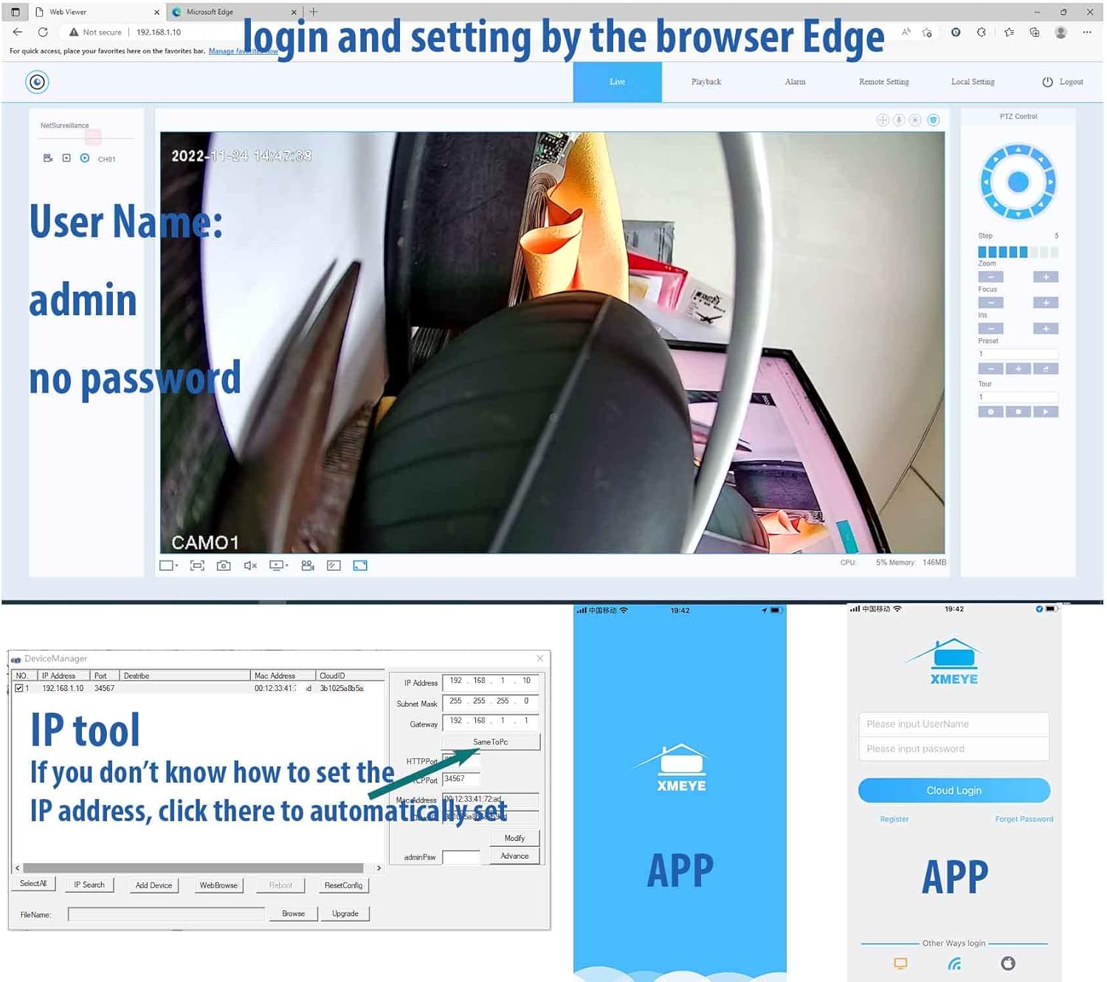
Task: Click the fit-to-window icon below video
Action: click(x=197, y=566)
